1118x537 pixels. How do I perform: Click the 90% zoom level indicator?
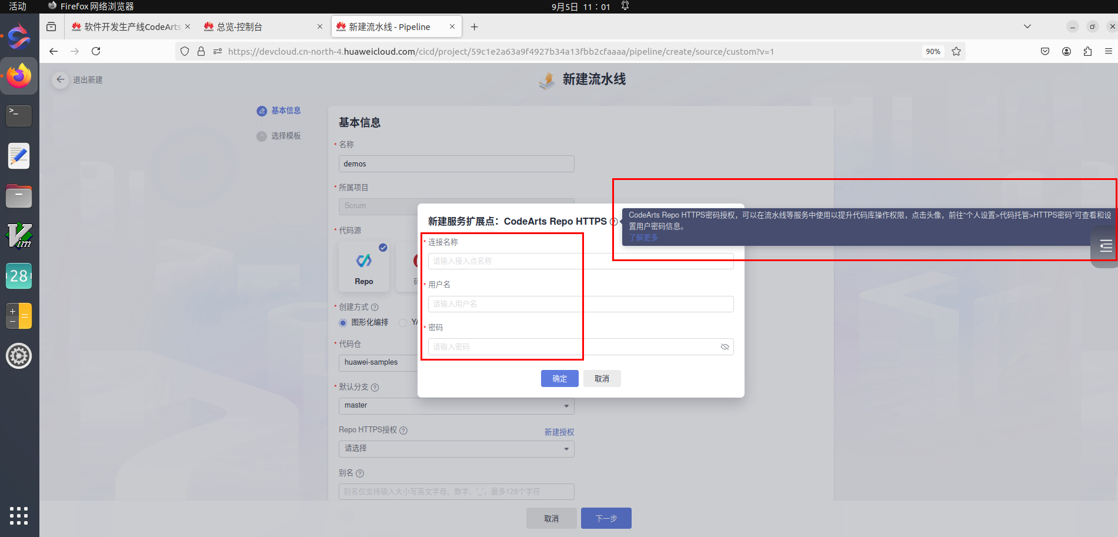(933, 52)
